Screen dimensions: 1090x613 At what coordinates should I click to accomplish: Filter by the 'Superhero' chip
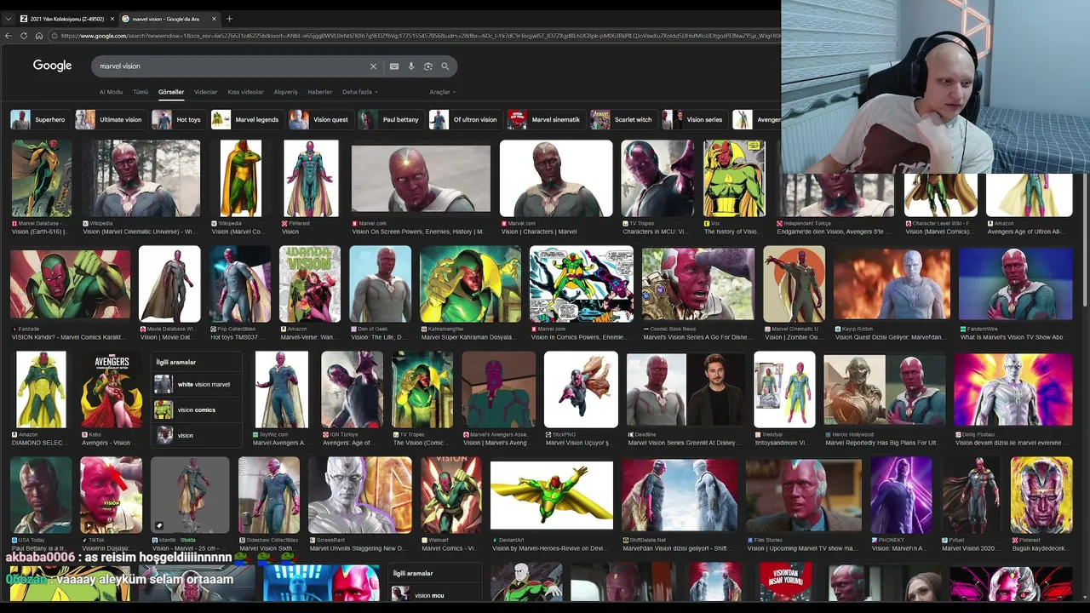39,119
